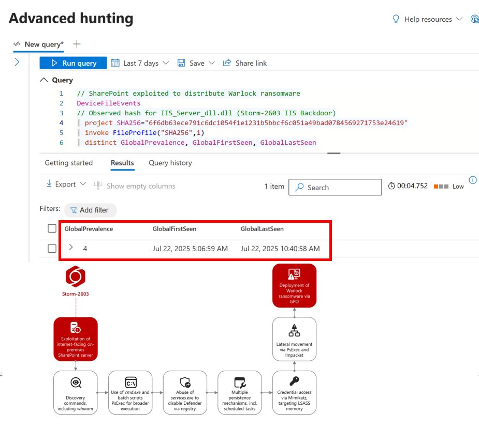
Task: Click the 1 item count label
Action: [274, 186]
